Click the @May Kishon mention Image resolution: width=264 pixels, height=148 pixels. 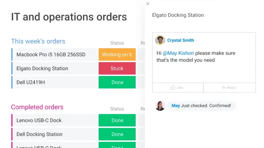coord(178,53)
